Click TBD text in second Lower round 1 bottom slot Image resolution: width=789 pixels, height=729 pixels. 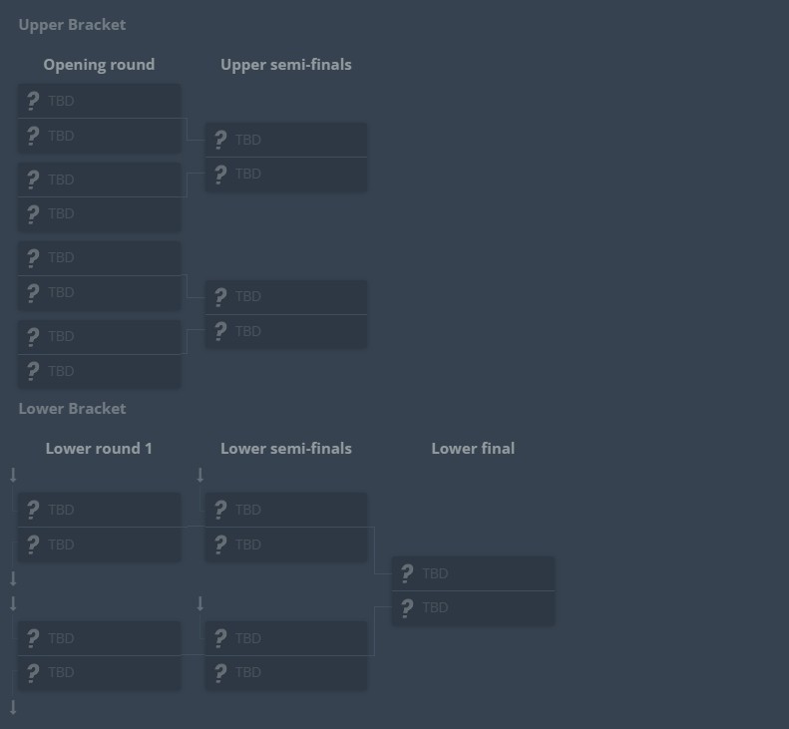coord(61,673)
